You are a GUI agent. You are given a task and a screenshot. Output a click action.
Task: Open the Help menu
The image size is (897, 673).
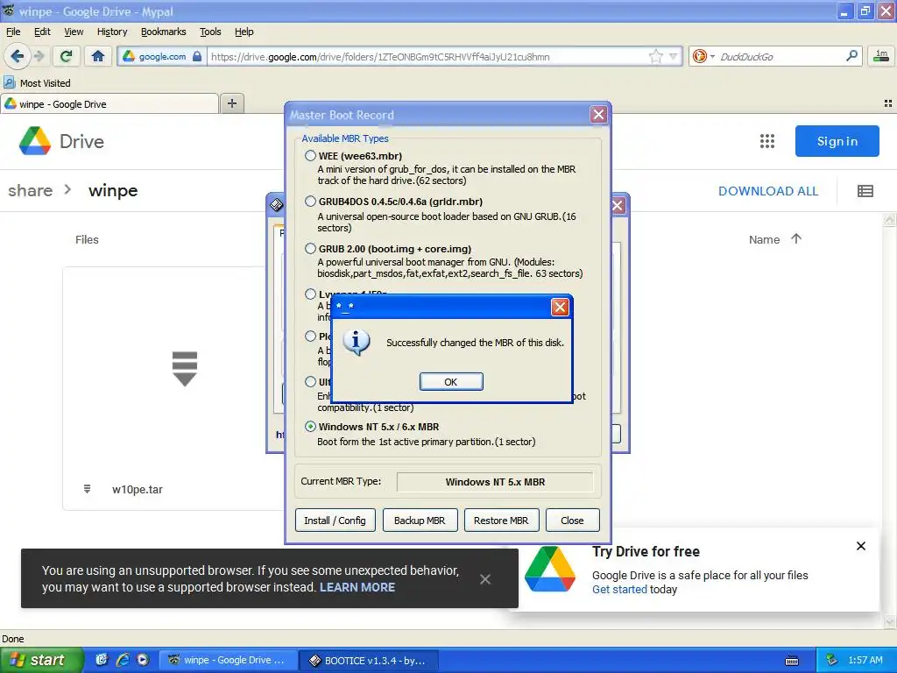pyautogui.click(x=244, y=32)
